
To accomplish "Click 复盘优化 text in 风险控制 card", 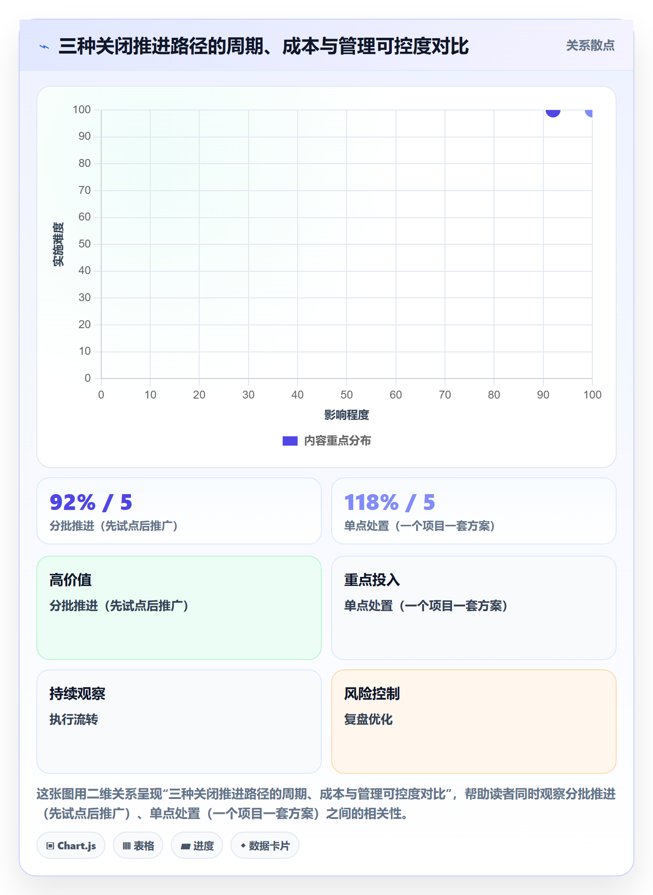I will coord(368,719).
